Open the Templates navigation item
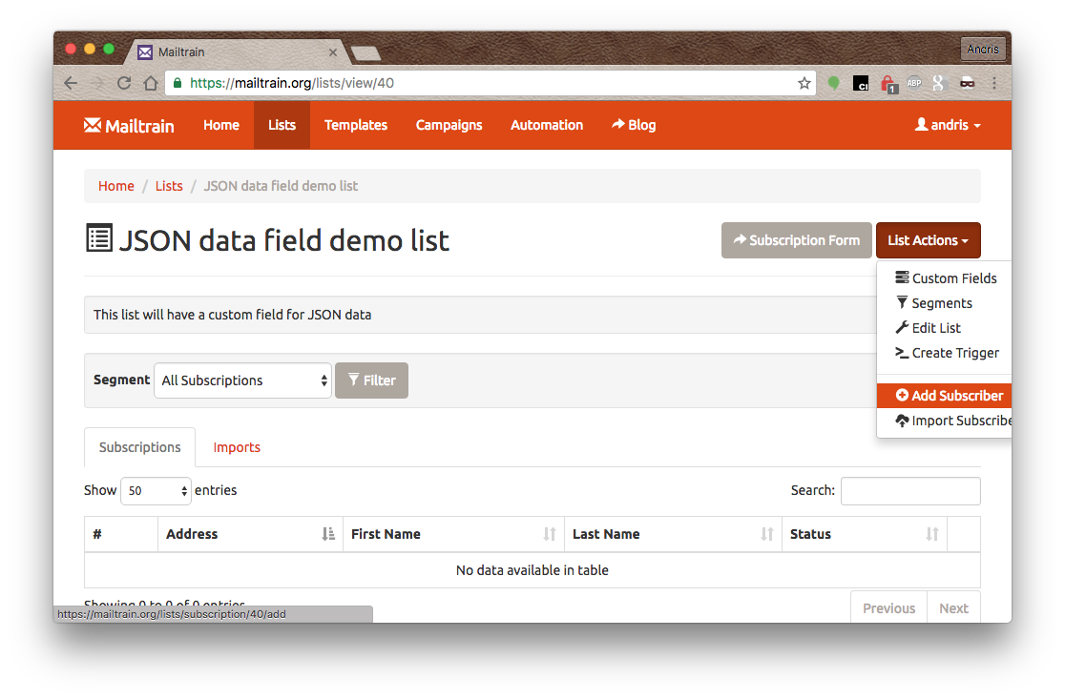The image size is (1065, 699). [x=356, y=125]
